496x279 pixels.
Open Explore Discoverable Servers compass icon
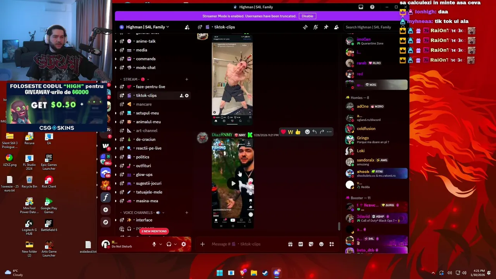[105, 222]
